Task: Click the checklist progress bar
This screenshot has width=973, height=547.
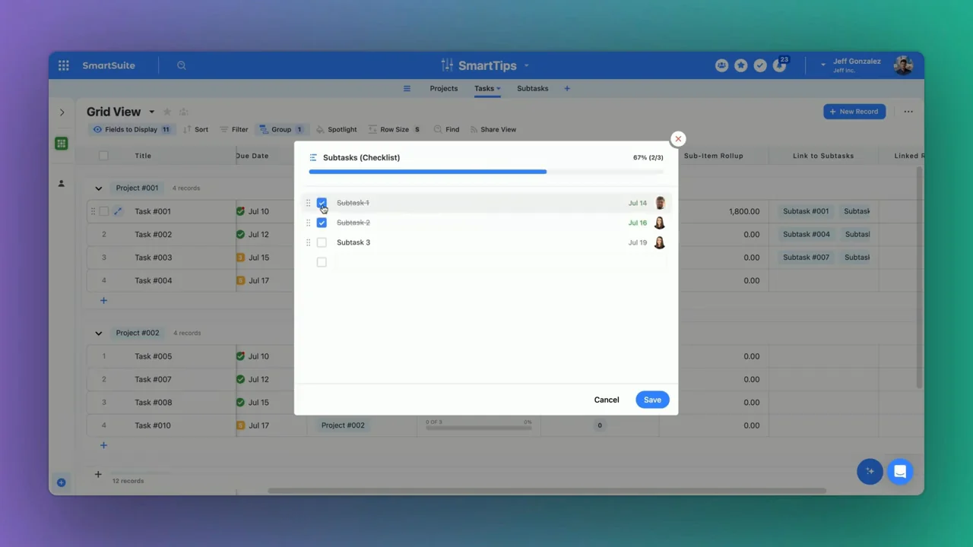Action: (486, 172)
